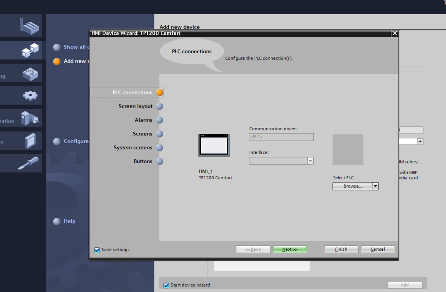Open the Drive parameterization motor icon

(30, 118)
